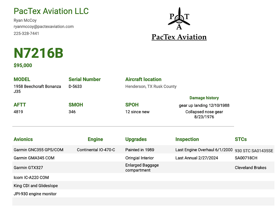Image resolution: width=278 pixels, height=209 pixels.
Task: Click the Cleveland Brakes STC entry
Action: [250, 167]
